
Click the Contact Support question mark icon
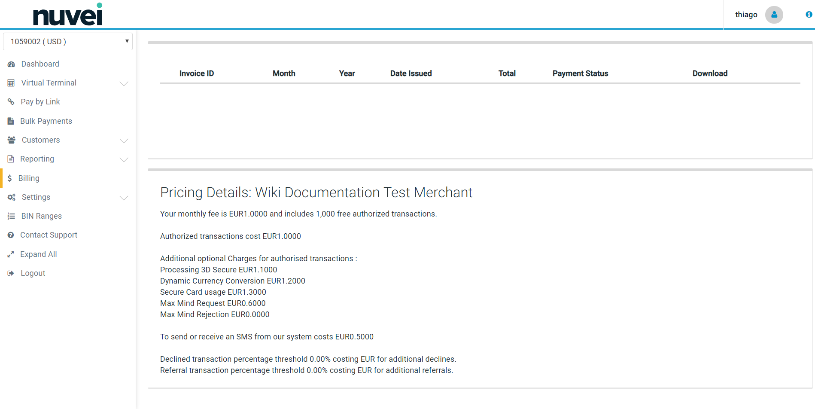pyautogui.click(x=11, y=235)
